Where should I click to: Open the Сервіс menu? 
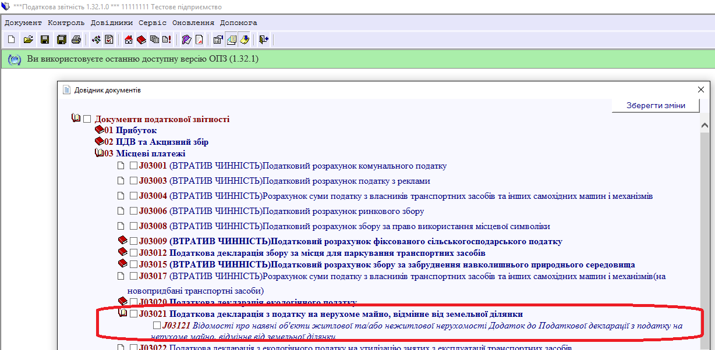tap(153, 23)
